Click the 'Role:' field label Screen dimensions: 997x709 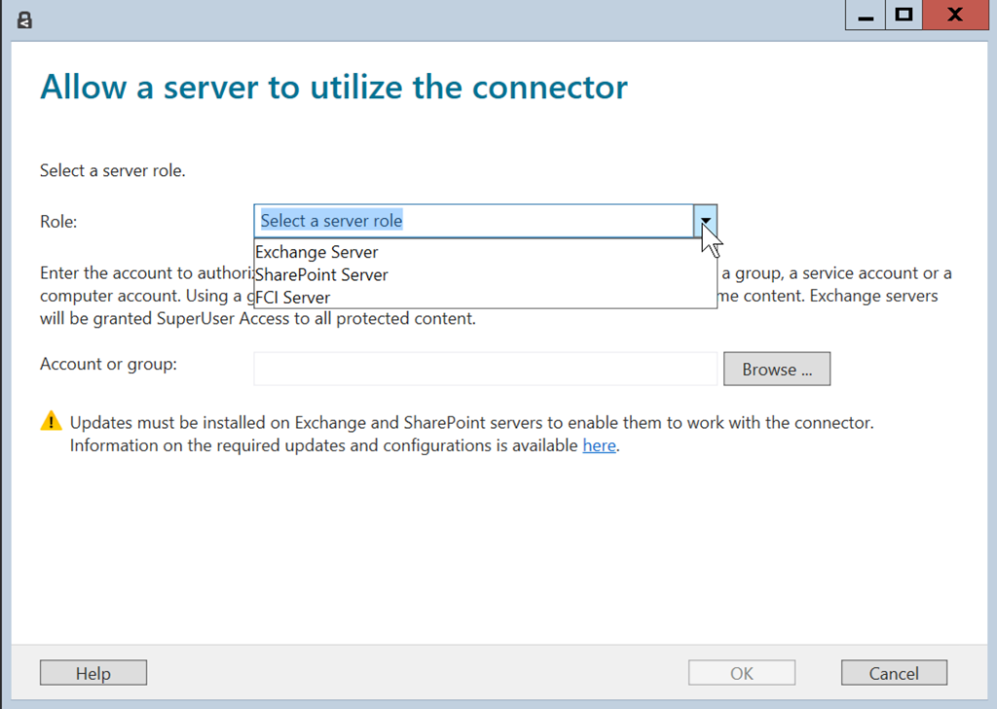coord(58,222)
